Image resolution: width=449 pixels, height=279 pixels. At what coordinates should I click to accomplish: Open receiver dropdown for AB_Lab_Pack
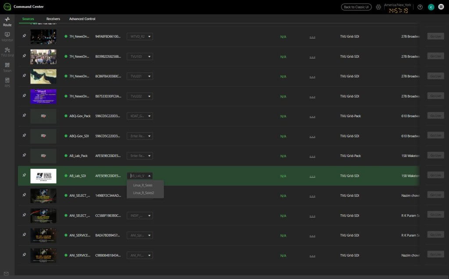click(x=140, y=156)
